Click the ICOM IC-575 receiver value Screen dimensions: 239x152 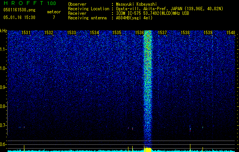152,13
